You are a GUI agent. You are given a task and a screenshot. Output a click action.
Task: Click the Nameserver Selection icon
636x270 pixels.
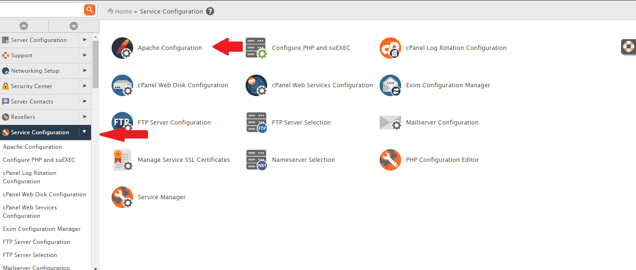(x=256, y=160)
